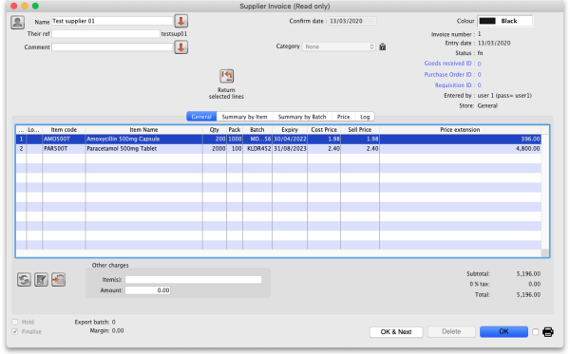Click the red down-arrow beside the Name field
The height and width of the screenshot is (354, 570).
tap(181, 21)
